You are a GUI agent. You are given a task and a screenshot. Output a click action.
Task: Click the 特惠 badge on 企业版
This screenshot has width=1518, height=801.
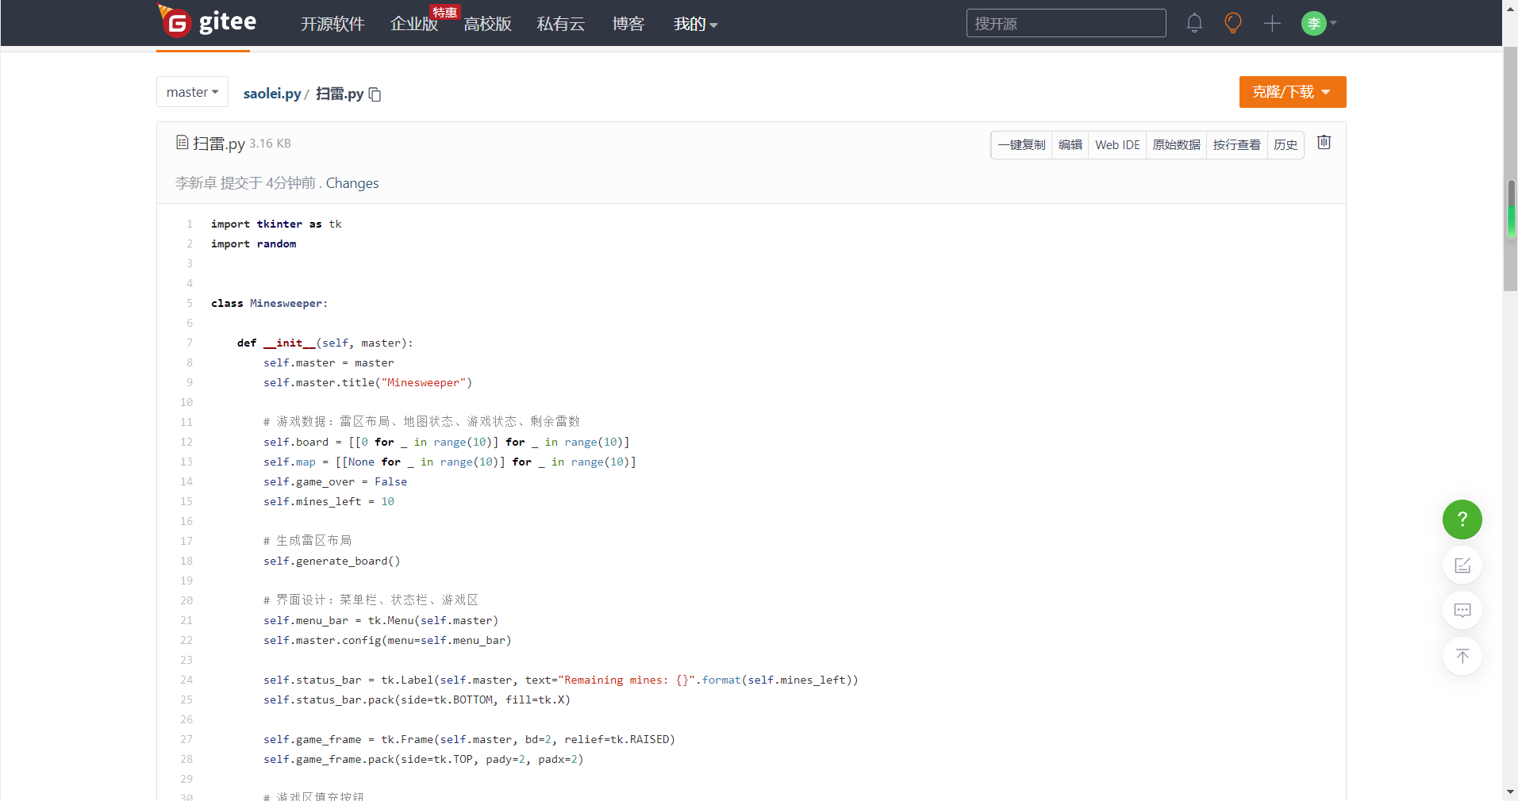[444, 12]
